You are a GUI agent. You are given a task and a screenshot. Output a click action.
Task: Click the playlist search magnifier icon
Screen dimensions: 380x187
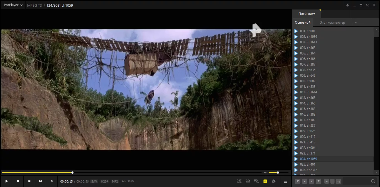pos(373,181)
